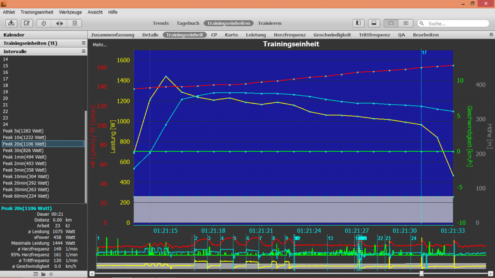The image size is (495, 278).
Task: Switch to the Trends view
Action: pos(161,24)
